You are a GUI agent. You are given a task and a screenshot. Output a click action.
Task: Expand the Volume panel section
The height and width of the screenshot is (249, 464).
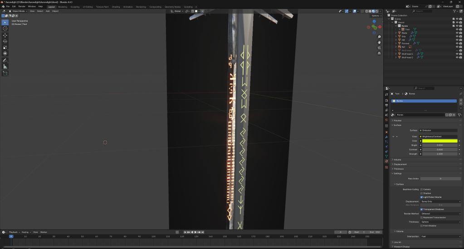click(x=397, y=159)
